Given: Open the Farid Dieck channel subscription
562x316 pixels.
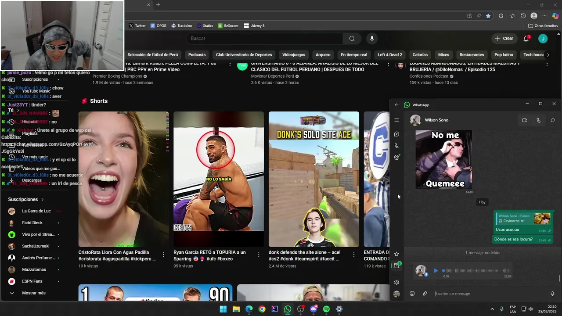Looking at the screenshot, I should click(33, 223).
